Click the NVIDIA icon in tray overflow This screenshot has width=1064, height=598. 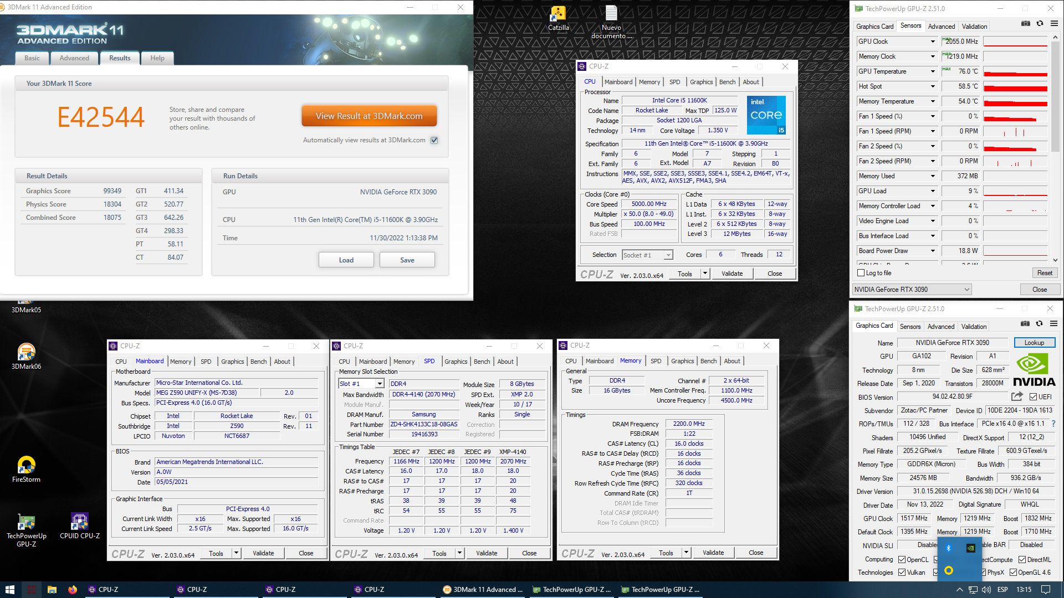pyautogui.click(x=971, y=548)
